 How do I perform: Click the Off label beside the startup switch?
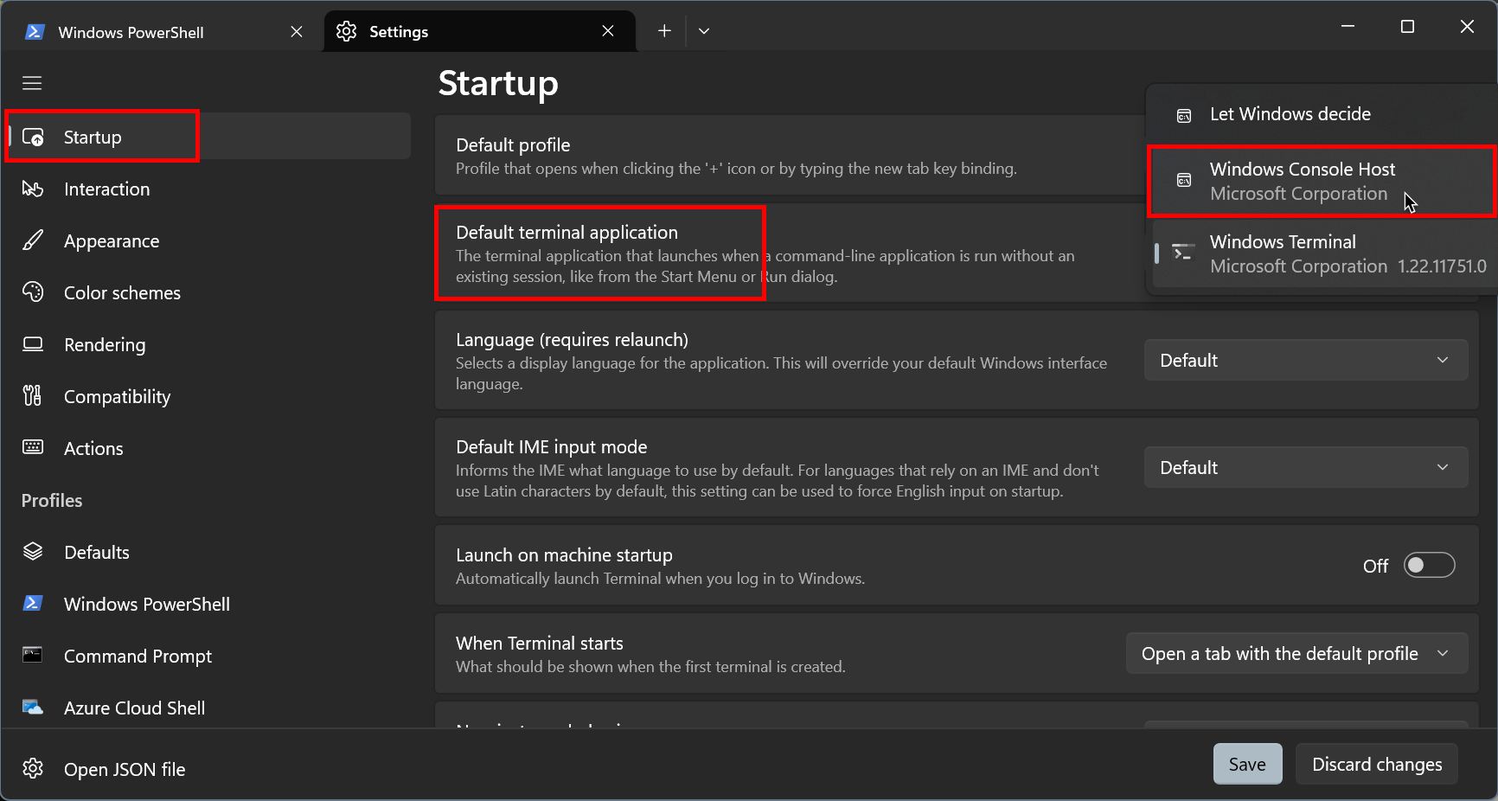click(x=1375, y=566)
